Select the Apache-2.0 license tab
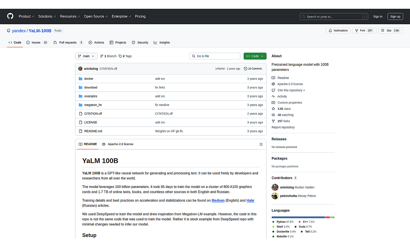This screenshot has width=410, height=248. tap(118, 144)
